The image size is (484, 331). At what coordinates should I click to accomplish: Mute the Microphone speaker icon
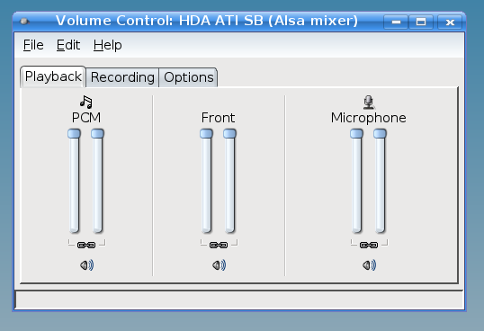[x=369, y=265]
